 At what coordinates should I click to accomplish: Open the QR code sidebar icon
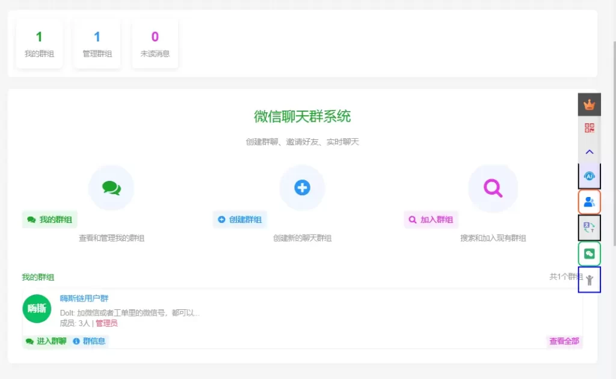[x=590, y=128]
